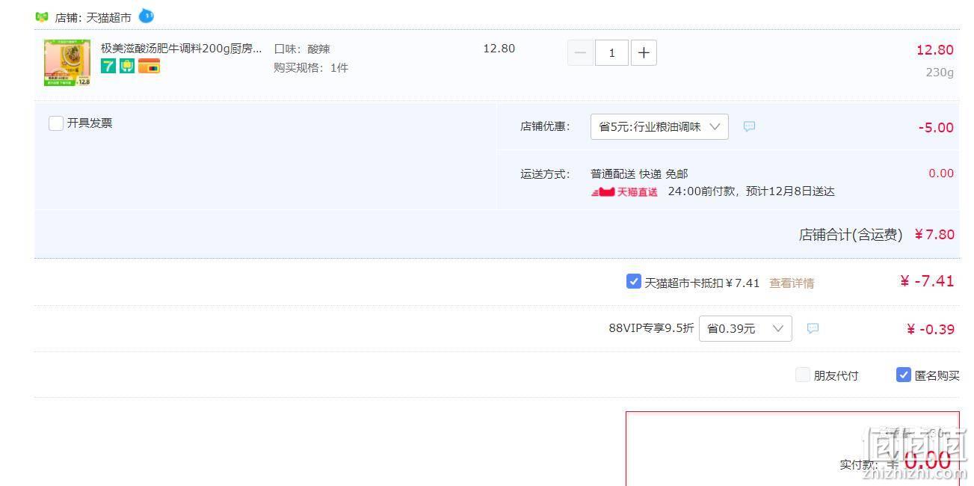
Task: Open the product thumbnail image
Action: click(x=67, y=63)
